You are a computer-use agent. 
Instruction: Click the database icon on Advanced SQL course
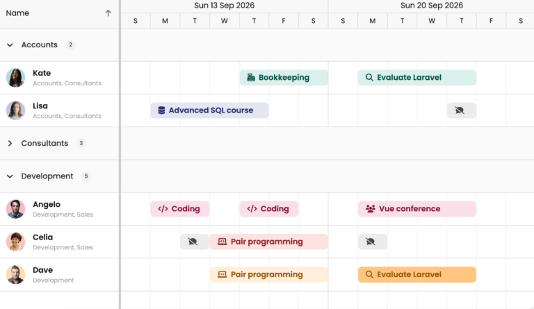pyautogui.click(x=162, y=110)
